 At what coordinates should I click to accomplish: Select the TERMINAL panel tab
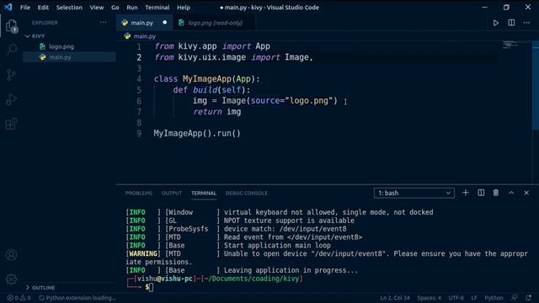(204, 193)
